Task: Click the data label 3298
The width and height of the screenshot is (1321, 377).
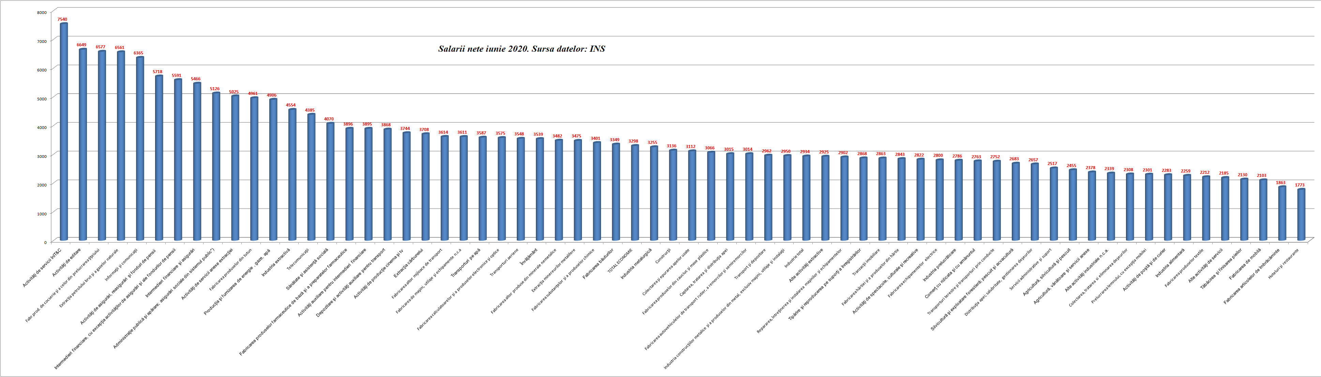Action: pos(633,141)
